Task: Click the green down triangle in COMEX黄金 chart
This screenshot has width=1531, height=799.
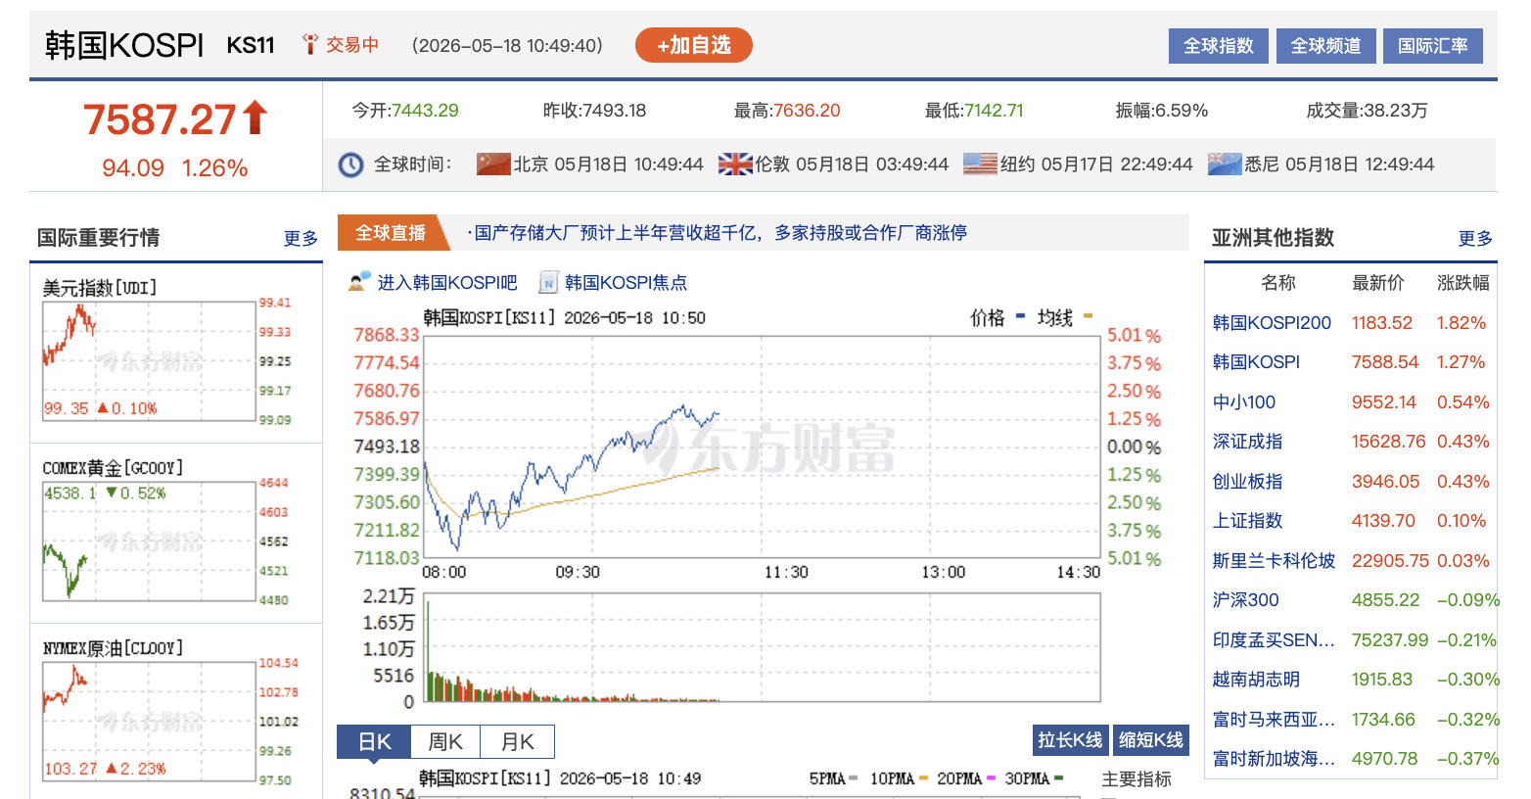Action: (112, 493)
